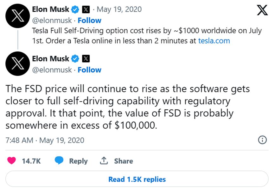Image resolution: width=274 pixels, height=193 pixels.
Task: Click the share upload arrow icon
Action: click(104, 161)
